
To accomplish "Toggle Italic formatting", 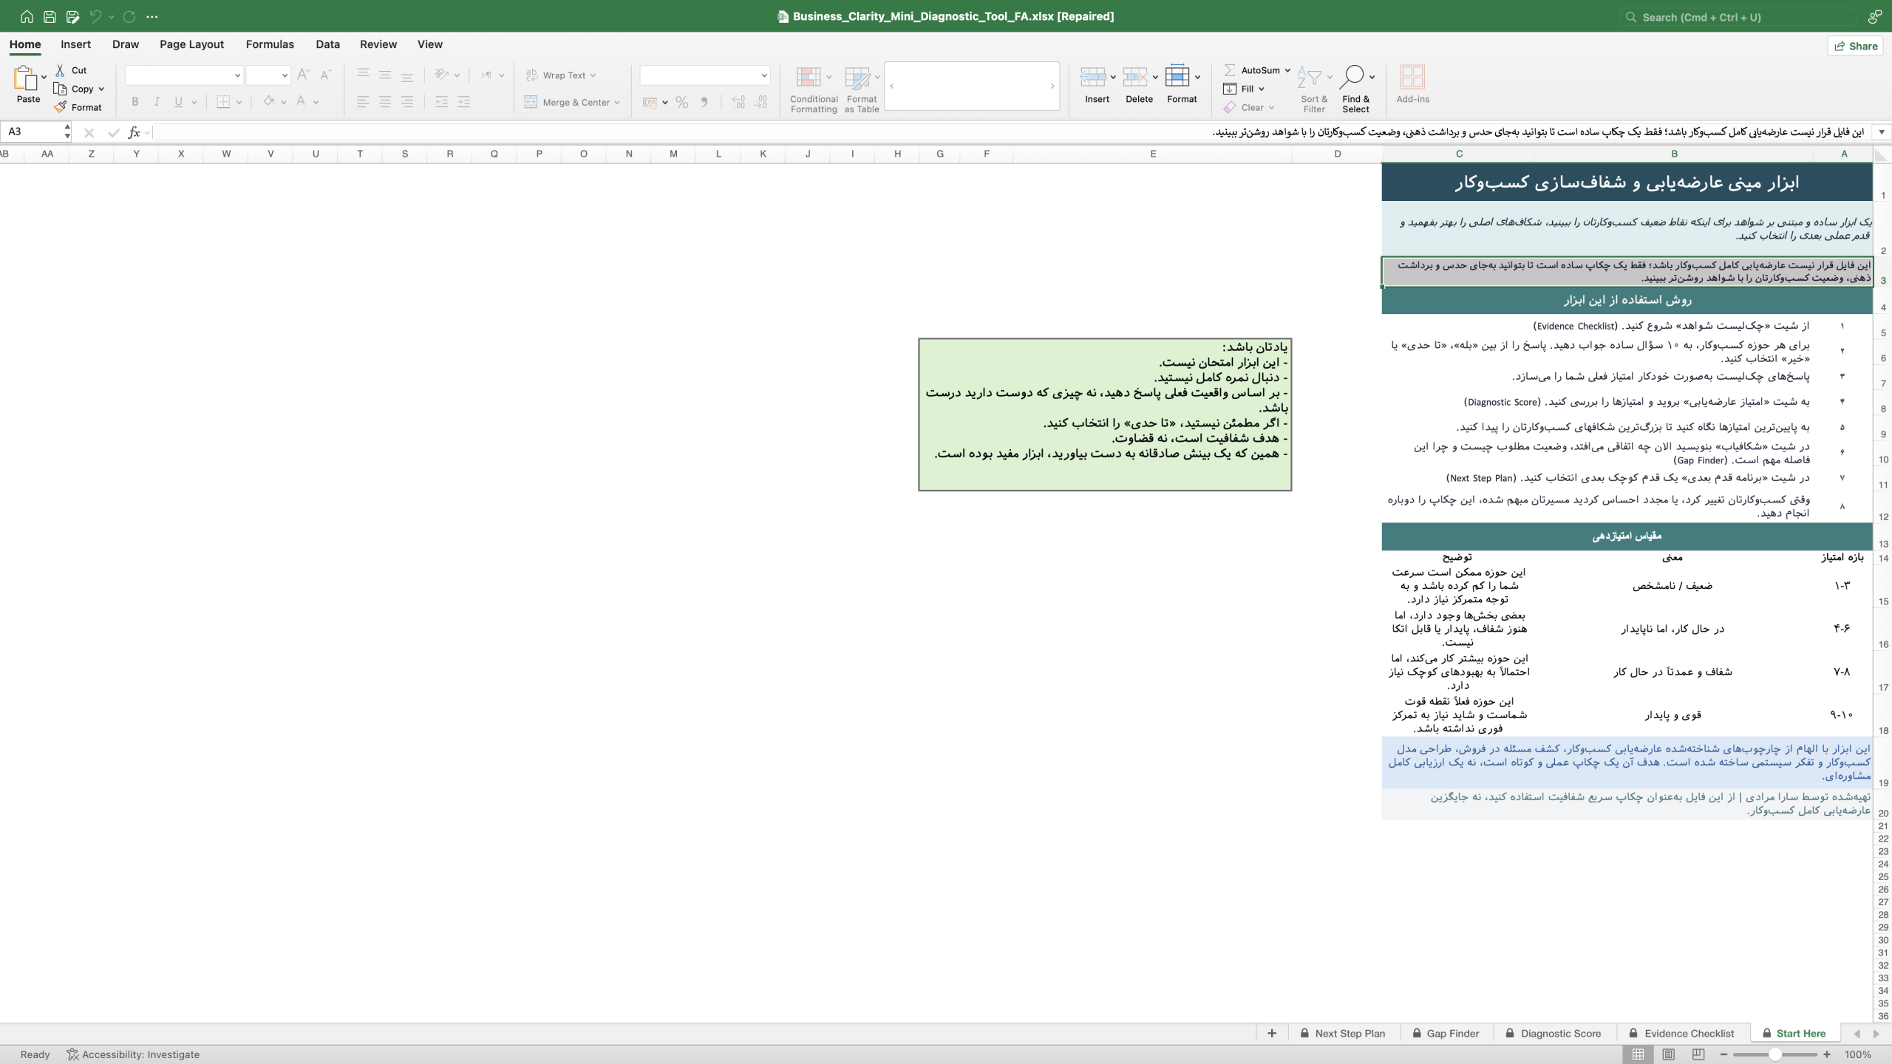I will (x=157, y=102).
